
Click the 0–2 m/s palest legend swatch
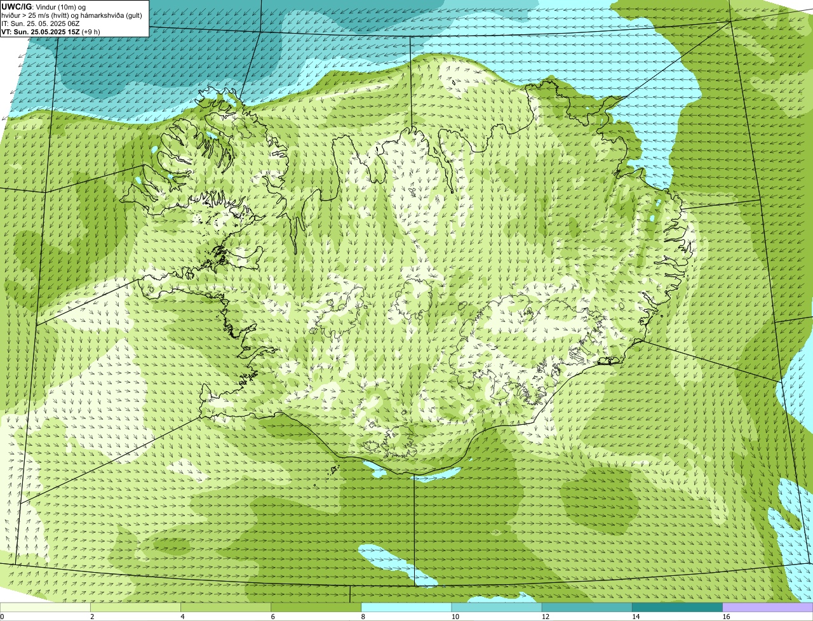(x=45, y=608)
